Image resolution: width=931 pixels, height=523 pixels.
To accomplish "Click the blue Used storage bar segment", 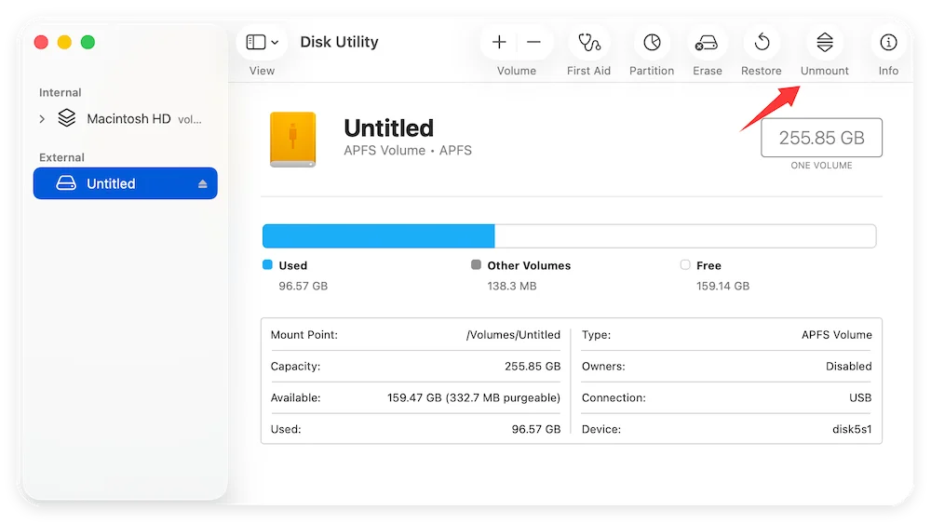I will click(379, 235).
